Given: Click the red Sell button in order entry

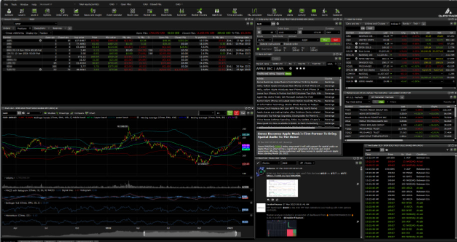Looking at the screenshot, I should pos(336,40).
